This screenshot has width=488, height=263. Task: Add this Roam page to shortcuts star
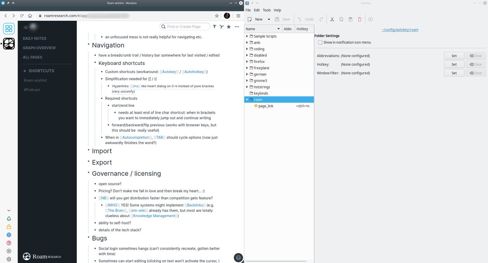(229, 27)
